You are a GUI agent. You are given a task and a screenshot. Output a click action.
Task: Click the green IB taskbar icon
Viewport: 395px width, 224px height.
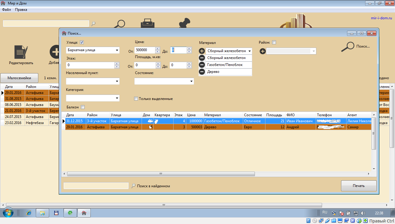70,213
